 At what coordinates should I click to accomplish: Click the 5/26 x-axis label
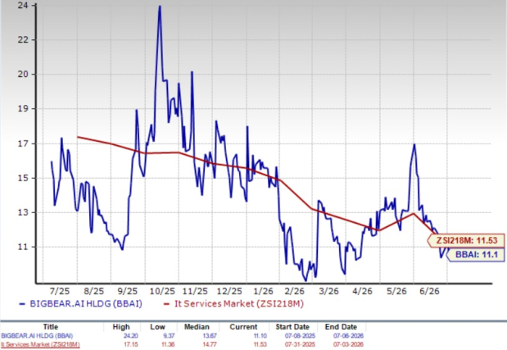pos(396,291)
